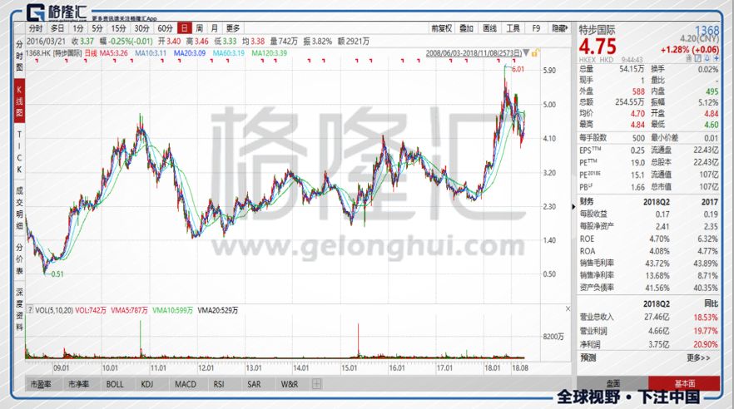Viewport: 734px width, 409px height.
Task: Click the note icon below the price change
Action: pyautogui.click(x=698, y=58)
